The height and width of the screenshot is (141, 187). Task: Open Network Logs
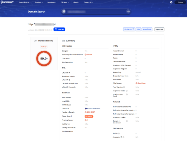pyautogui.click(x=147, y=29)
